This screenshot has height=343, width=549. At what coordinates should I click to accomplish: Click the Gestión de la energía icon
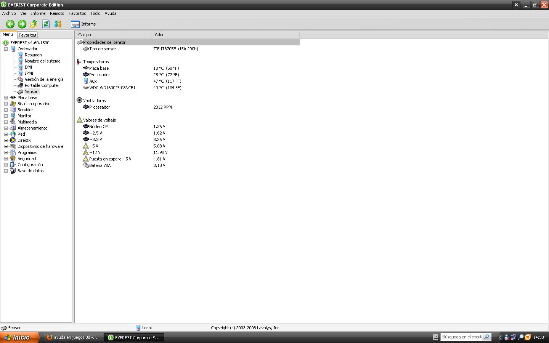[x=21, y=79]
